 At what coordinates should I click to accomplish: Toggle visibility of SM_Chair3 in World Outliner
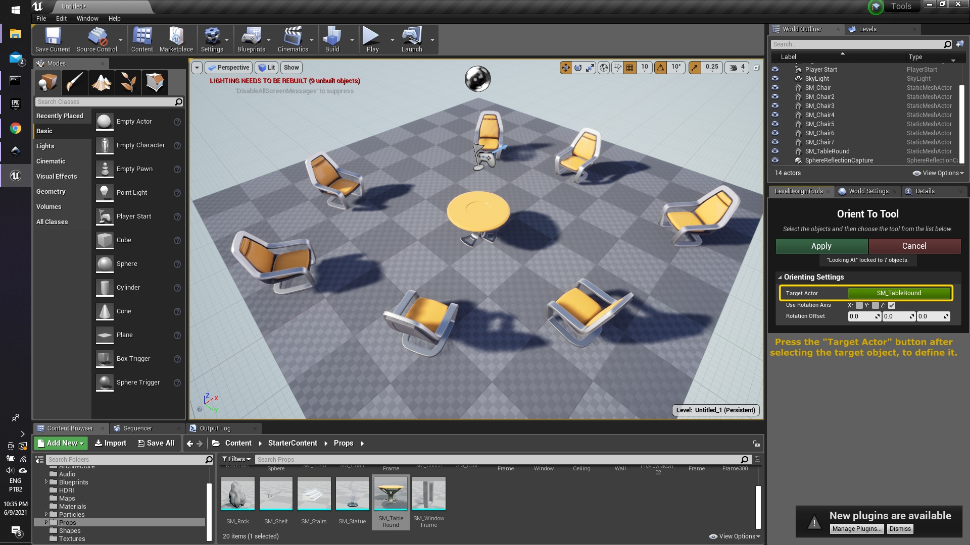(775, 105)
